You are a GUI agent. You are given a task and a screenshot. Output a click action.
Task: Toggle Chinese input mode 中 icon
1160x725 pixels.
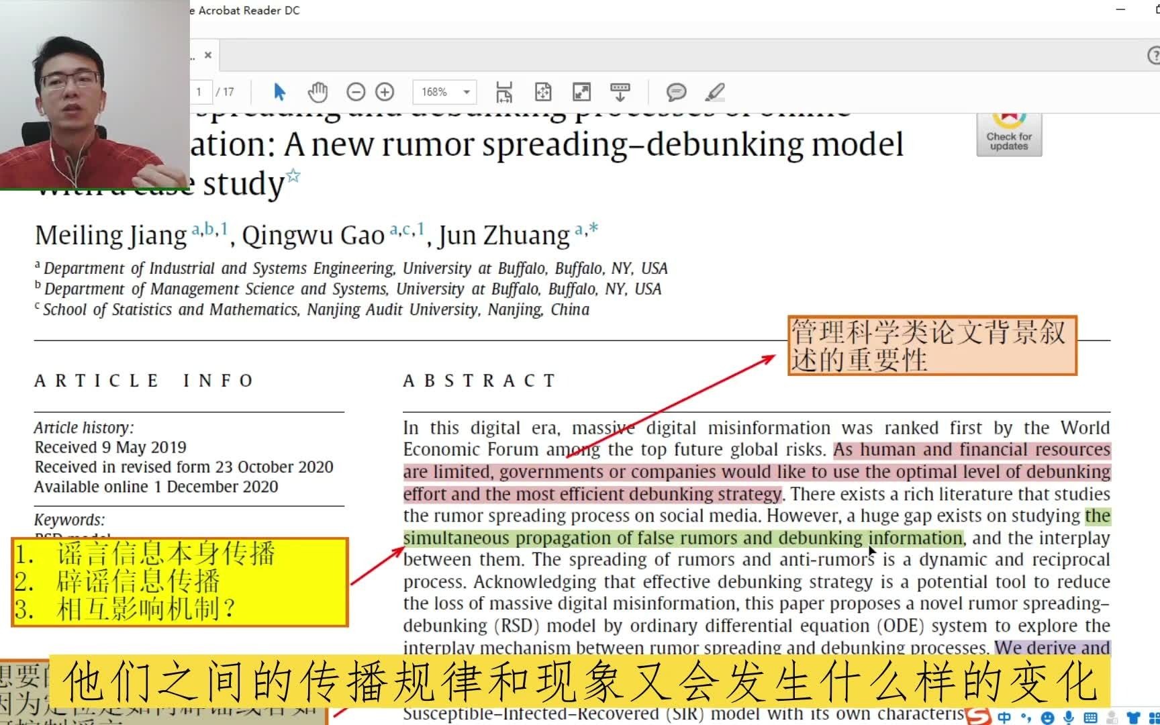[1004, 717]
